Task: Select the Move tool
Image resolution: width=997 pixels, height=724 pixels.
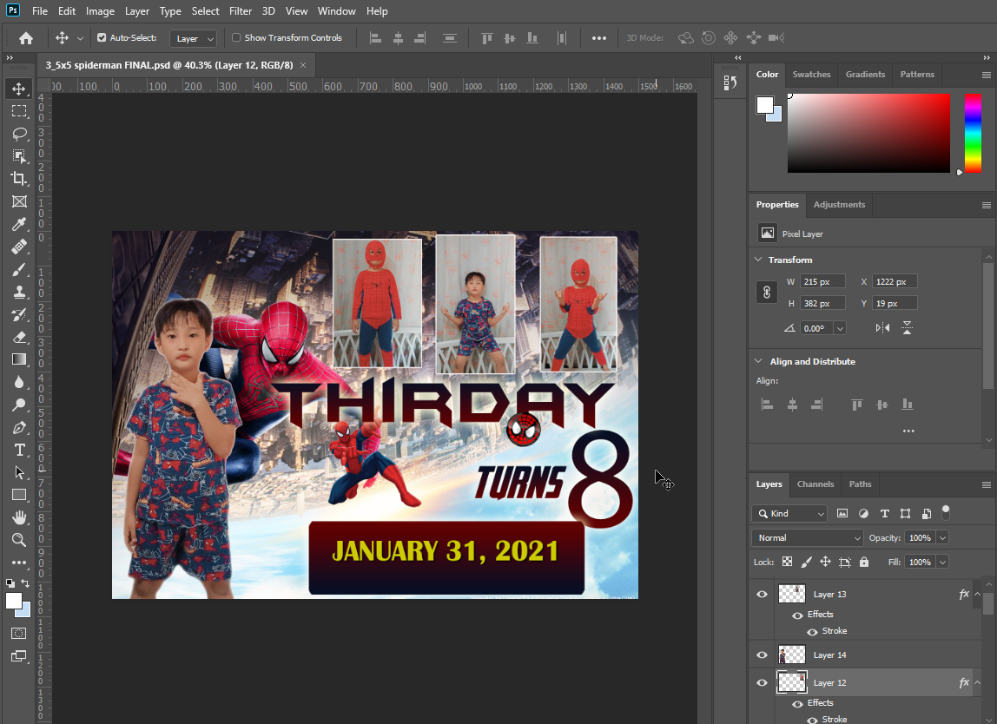Action: pyautogui.click(x=19, y=88)
